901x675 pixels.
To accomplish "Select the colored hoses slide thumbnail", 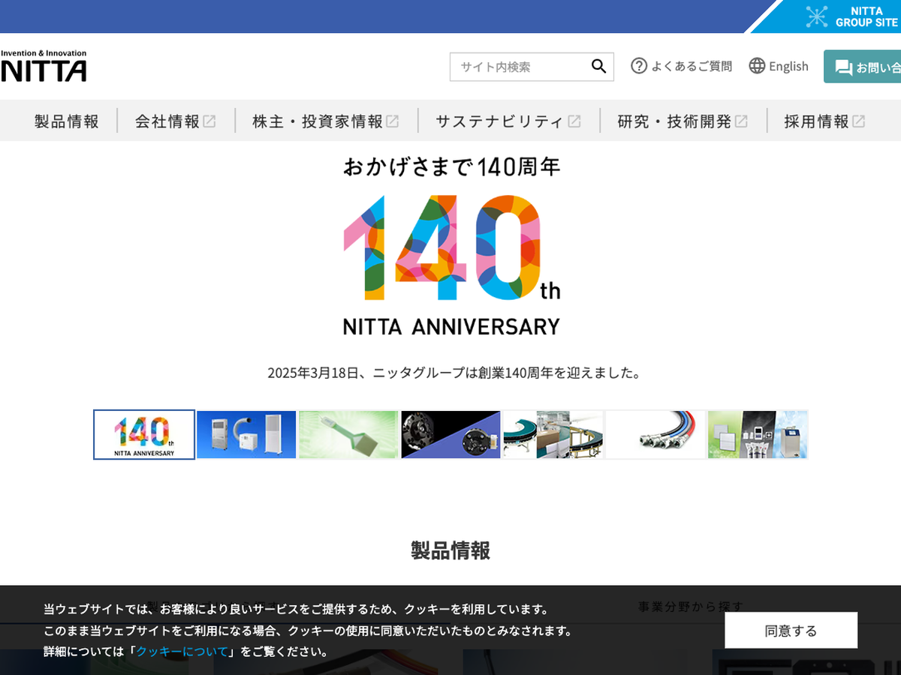I will (655, 434).
